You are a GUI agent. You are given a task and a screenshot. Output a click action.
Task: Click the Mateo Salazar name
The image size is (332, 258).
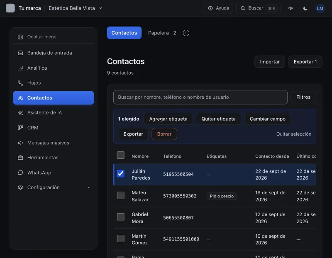140,196
